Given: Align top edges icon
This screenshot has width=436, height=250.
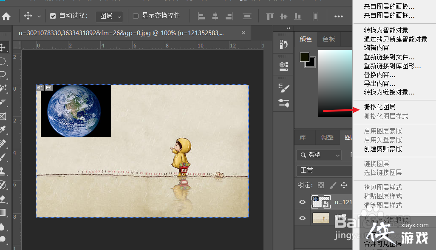Looking at the screenshot, I should pyautogui.click(x=270, y=17).
